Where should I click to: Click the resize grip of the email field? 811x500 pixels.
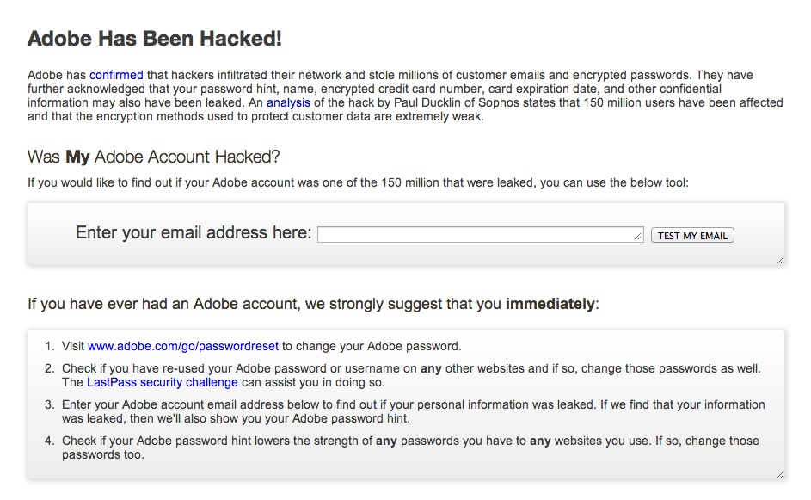pyautogui.click(x=639, y=238)
